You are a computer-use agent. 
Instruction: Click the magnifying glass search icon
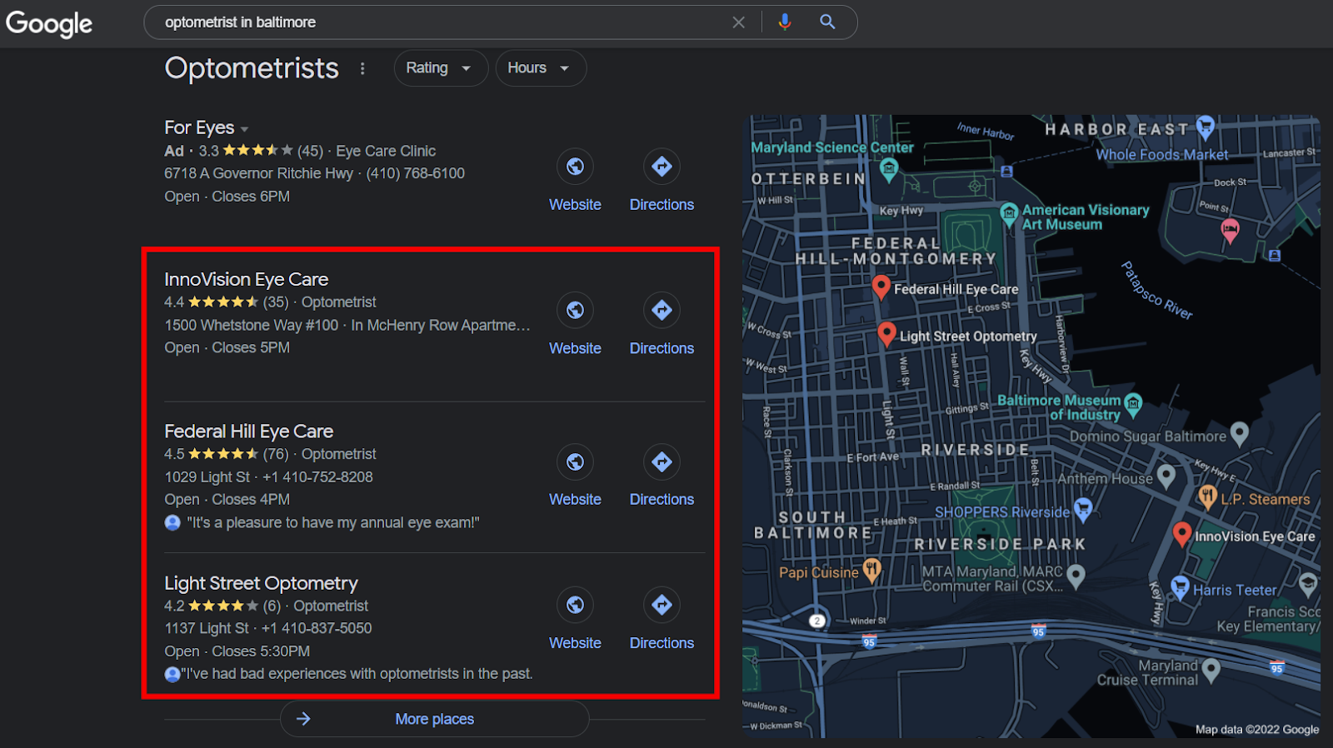point(827,22)
